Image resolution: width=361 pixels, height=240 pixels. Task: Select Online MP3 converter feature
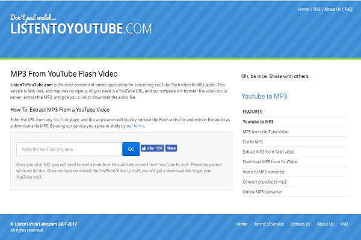pos(262,192)
